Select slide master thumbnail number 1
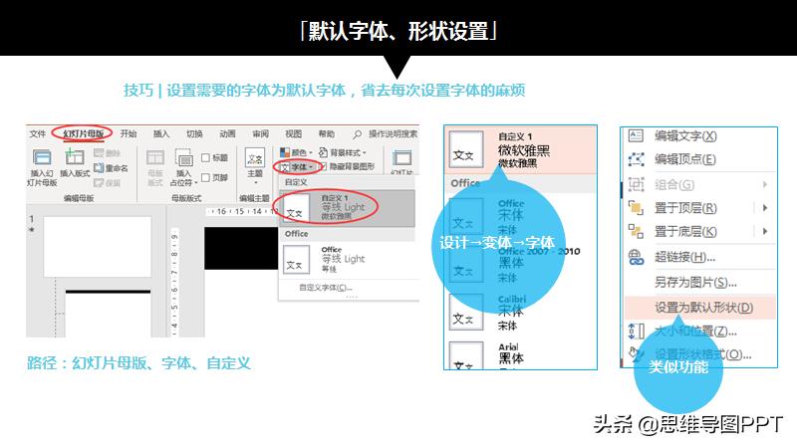This screenshot has width=797, height=448. [x=97, y=246]
